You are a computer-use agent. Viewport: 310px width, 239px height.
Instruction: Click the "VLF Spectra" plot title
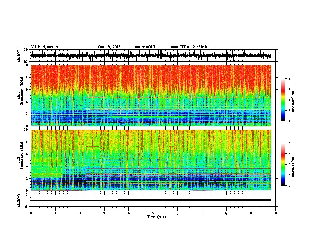pos(44,47)
